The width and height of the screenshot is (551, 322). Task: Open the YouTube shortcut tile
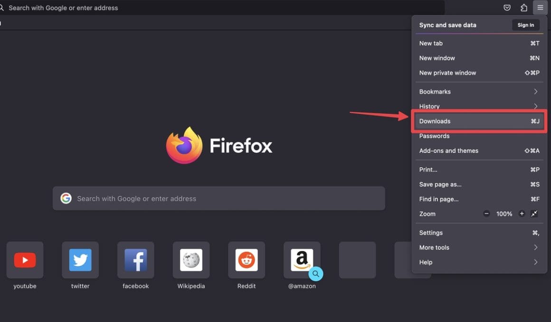coord(24,260)
